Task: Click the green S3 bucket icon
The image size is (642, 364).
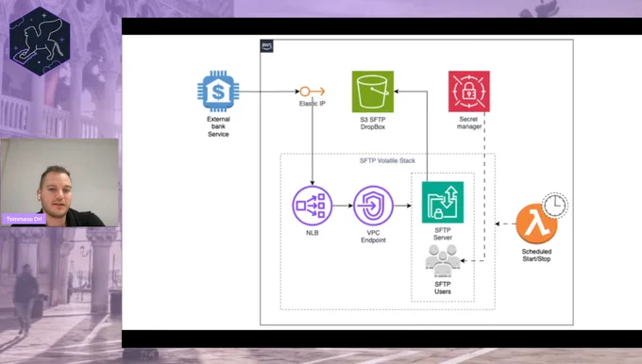Action: 373,91
